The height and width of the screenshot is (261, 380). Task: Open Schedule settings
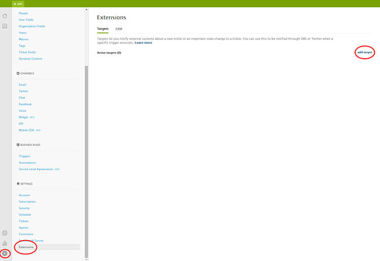[x=25, y=215]
